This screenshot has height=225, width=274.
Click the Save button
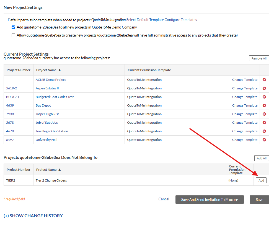pos(259,200)
